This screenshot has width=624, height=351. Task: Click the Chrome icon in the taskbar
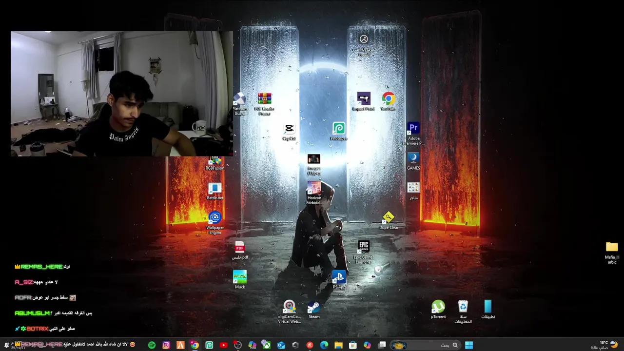(195, 345)
